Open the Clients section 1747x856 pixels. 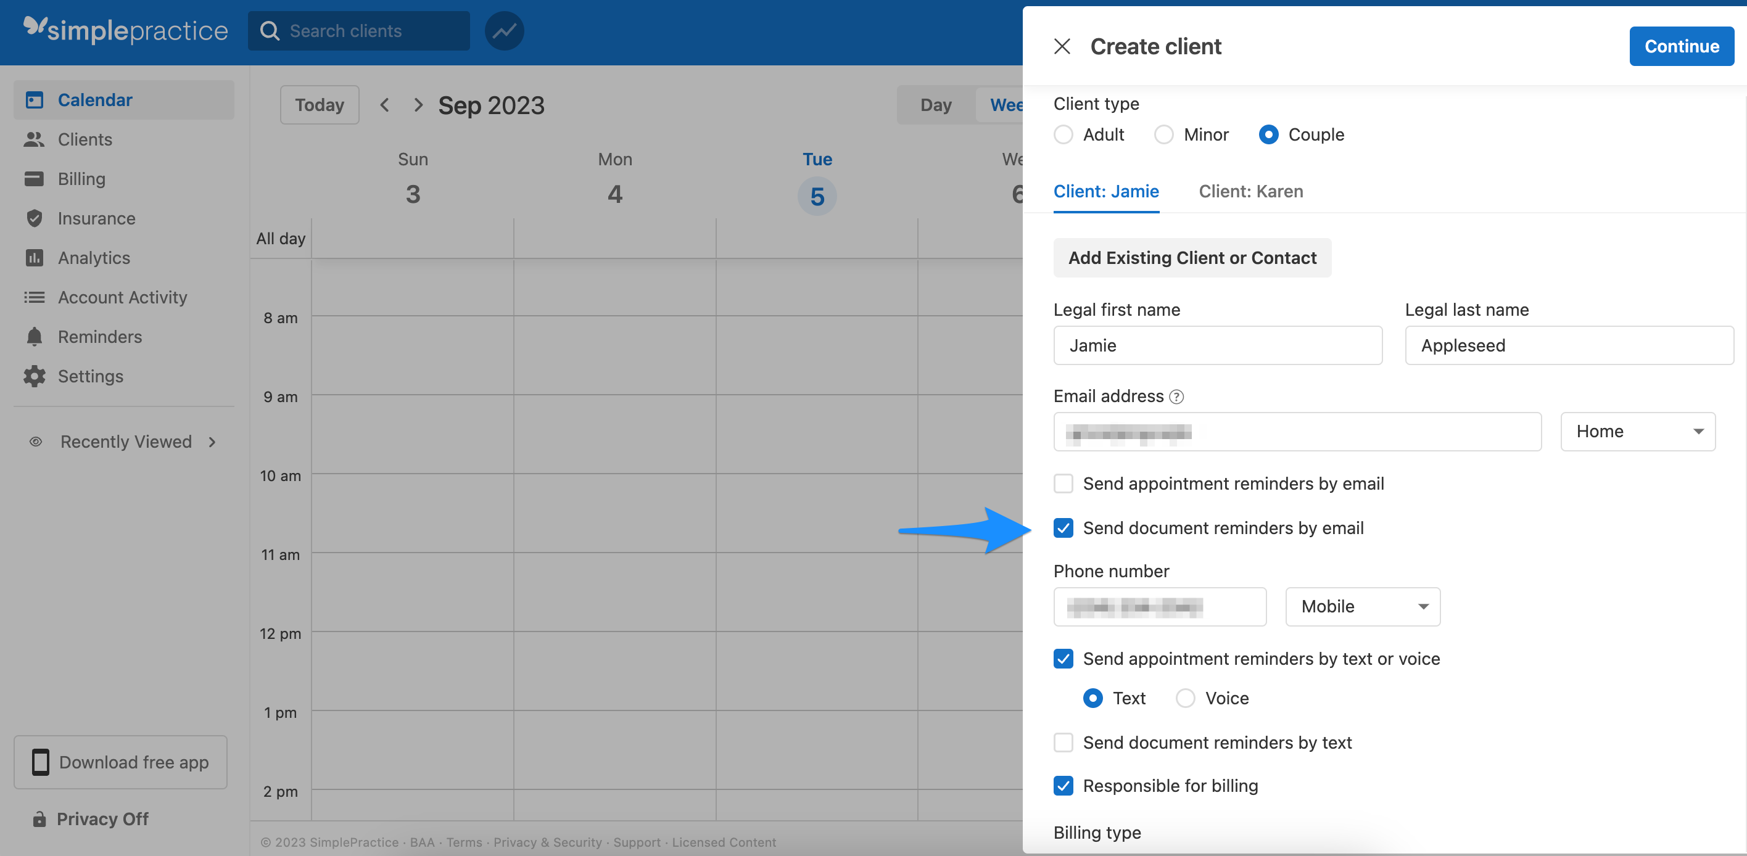coord(85,139)
